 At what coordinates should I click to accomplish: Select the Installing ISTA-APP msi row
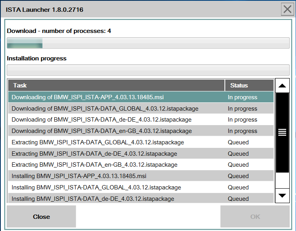[141, 176]
